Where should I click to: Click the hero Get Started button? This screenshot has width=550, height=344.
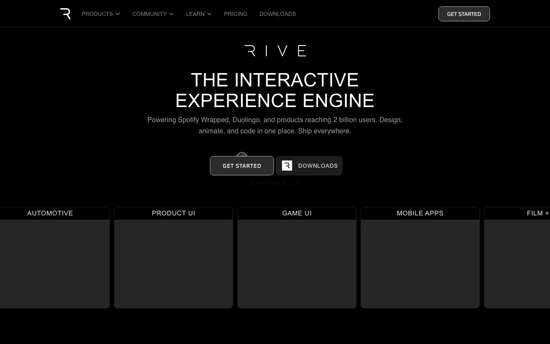[242, 166]
